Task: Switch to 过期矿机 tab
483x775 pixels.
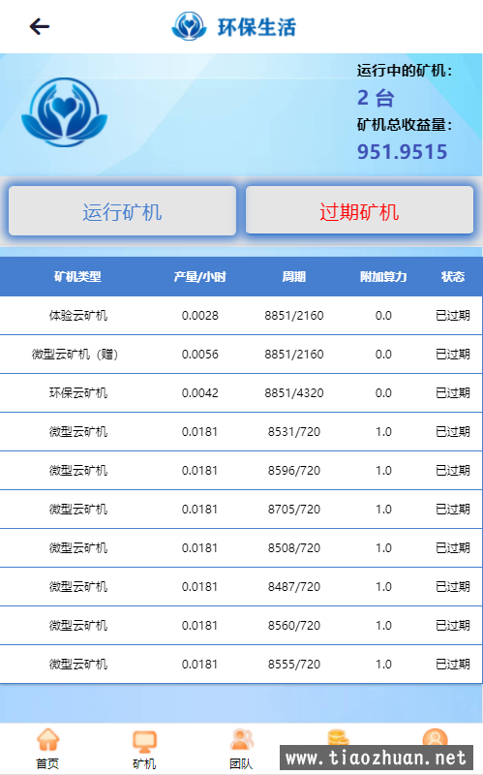Action: (x=359, y=211)
